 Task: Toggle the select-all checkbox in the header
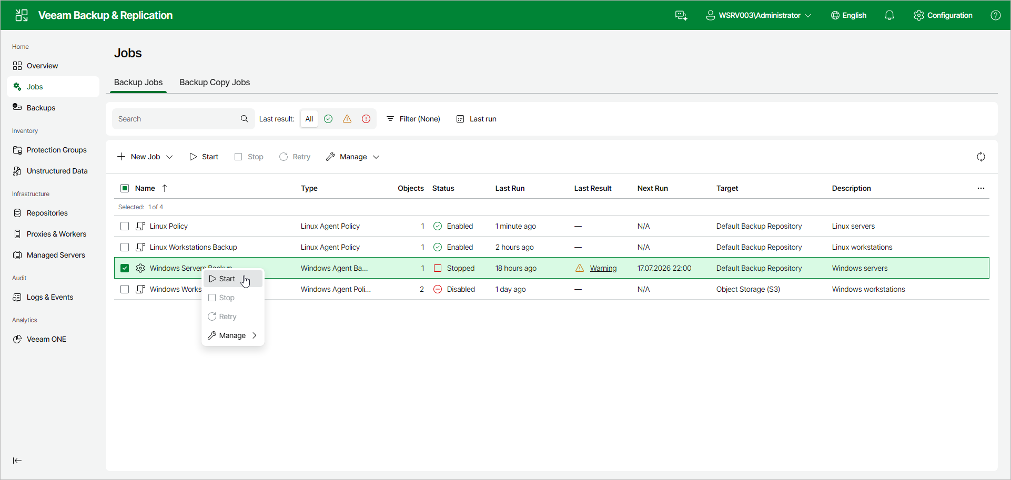(125, 188)
